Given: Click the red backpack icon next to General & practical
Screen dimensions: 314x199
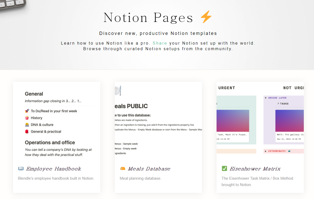Looking at the screenshot, I should (27, 132).
